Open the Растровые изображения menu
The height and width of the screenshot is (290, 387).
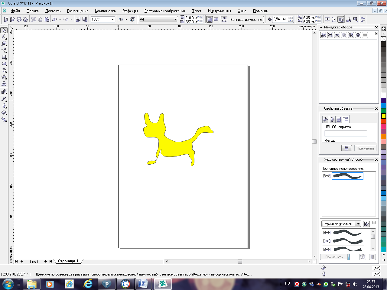[x=165, y=11]
